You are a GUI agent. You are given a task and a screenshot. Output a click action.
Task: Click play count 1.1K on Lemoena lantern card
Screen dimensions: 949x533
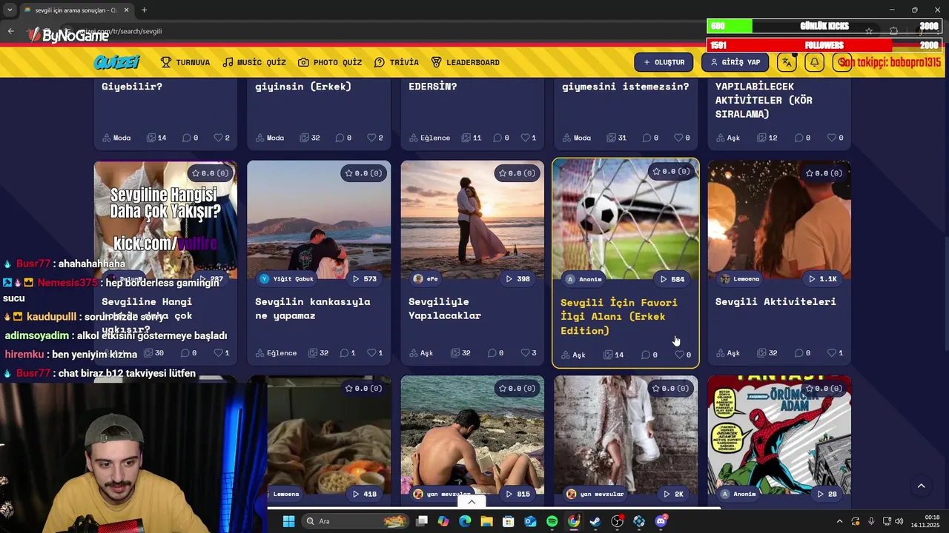[822, 279]
